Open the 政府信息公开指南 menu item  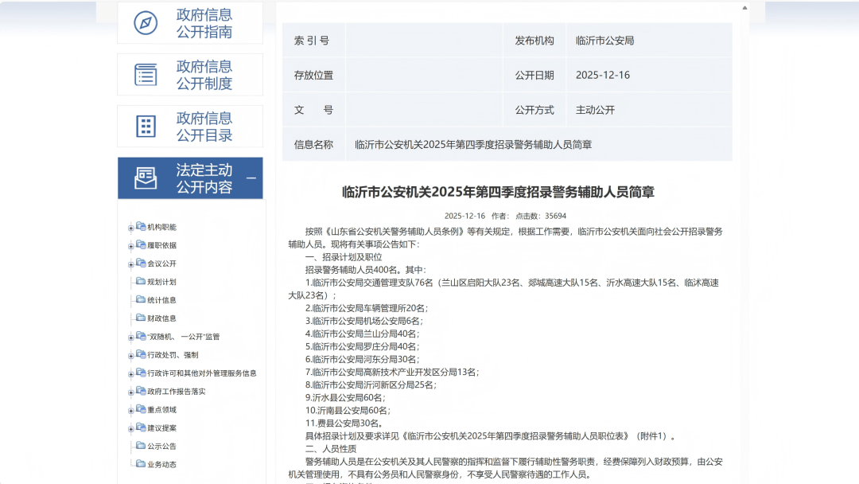click(x=204, y=23)
